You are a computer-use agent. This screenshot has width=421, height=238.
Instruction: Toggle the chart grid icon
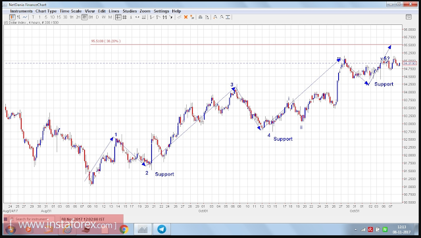[x=124, y=17]
